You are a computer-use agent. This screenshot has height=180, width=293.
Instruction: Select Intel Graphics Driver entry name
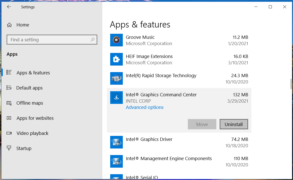[x=149, y=139]
